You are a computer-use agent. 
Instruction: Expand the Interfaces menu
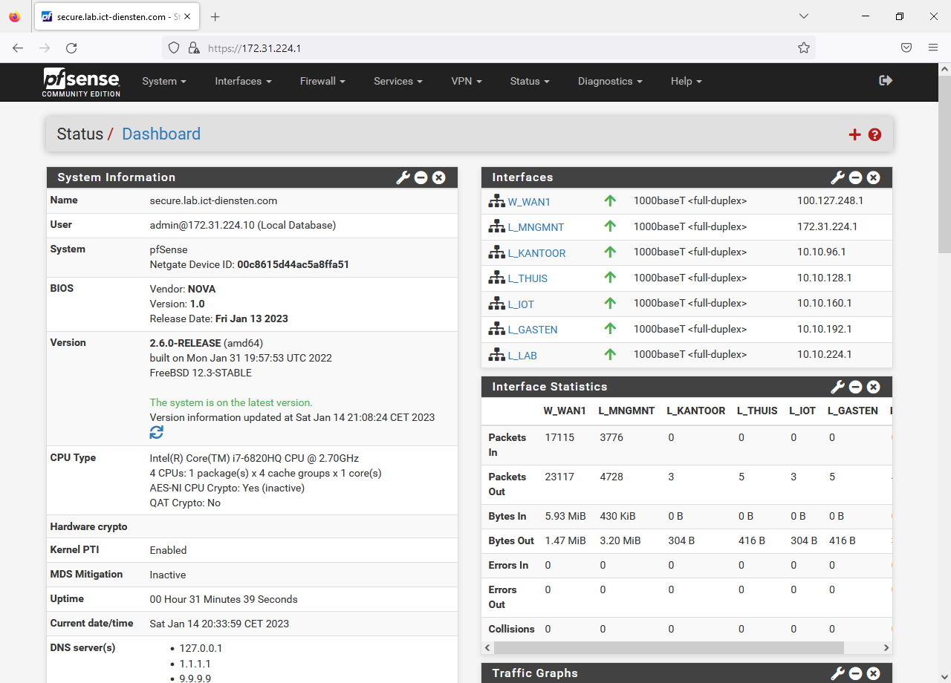tap(243, 81)
